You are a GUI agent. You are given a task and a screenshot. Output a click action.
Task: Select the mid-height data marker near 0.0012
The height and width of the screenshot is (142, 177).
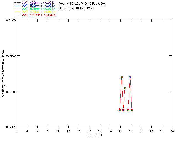(x=125, y=88)
